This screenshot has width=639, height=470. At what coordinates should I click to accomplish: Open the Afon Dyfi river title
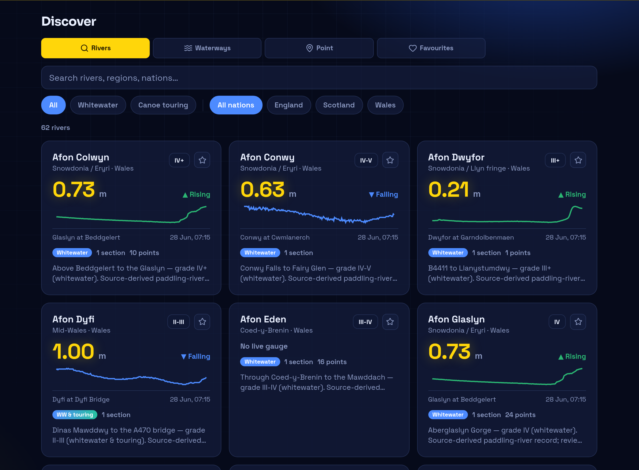click(x=74, y=319)
